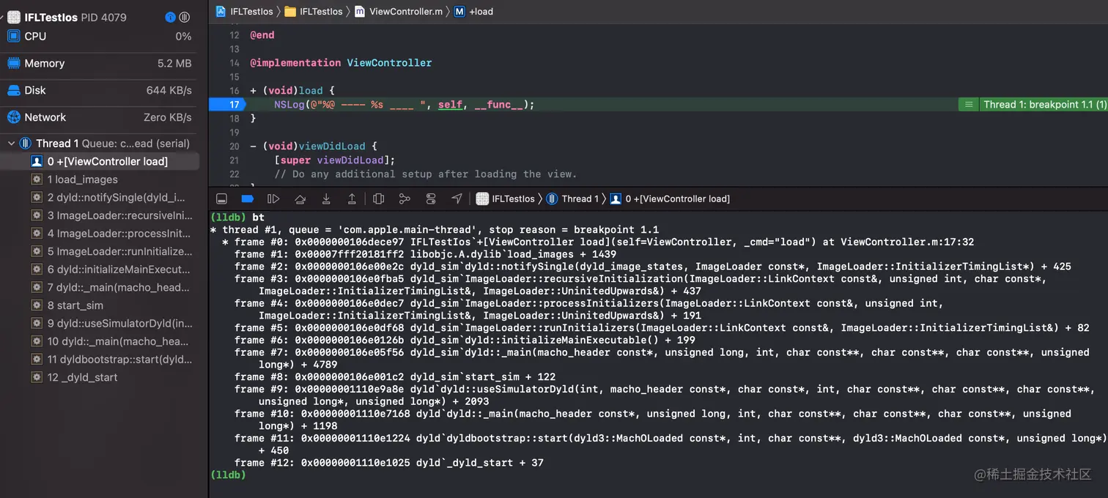Select frame 5 ImageLoader::runInitialize...

point(100,251)
